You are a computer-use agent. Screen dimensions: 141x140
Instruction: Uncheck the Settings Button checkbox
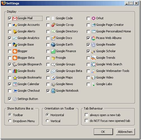[10, 99]
